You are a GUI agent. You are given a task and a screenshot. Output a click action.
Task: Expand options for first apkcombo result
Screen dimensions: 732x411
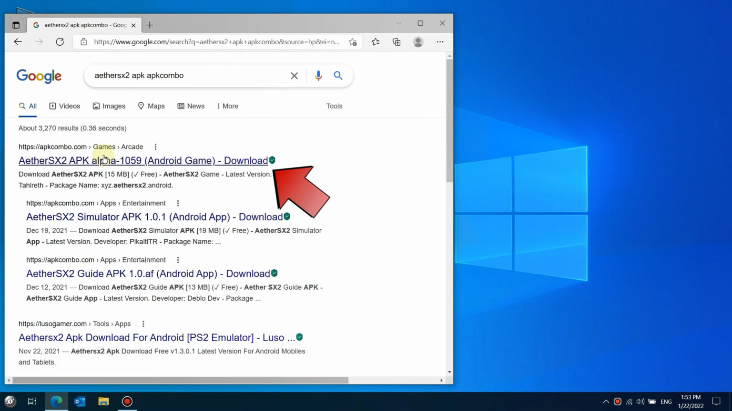pos(155,147)
